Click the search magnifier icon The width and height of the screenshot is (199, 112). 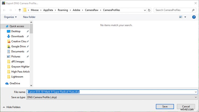coord(193,10)
